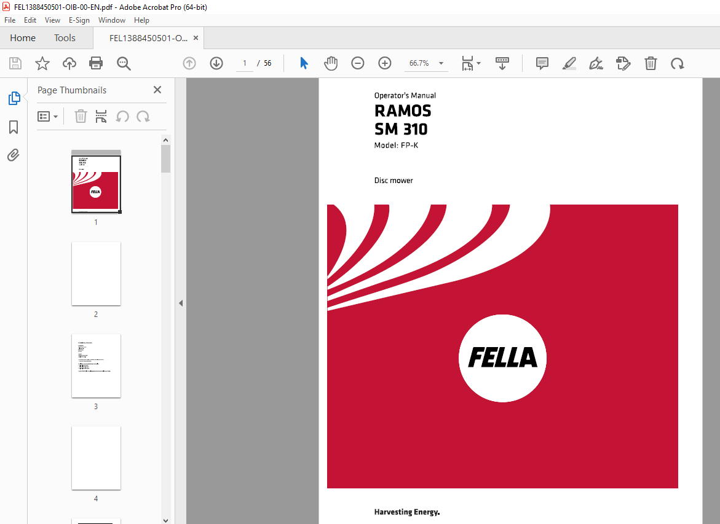Click the edit PDF stamp icon
720x524 pixels.
click(623, 63)
